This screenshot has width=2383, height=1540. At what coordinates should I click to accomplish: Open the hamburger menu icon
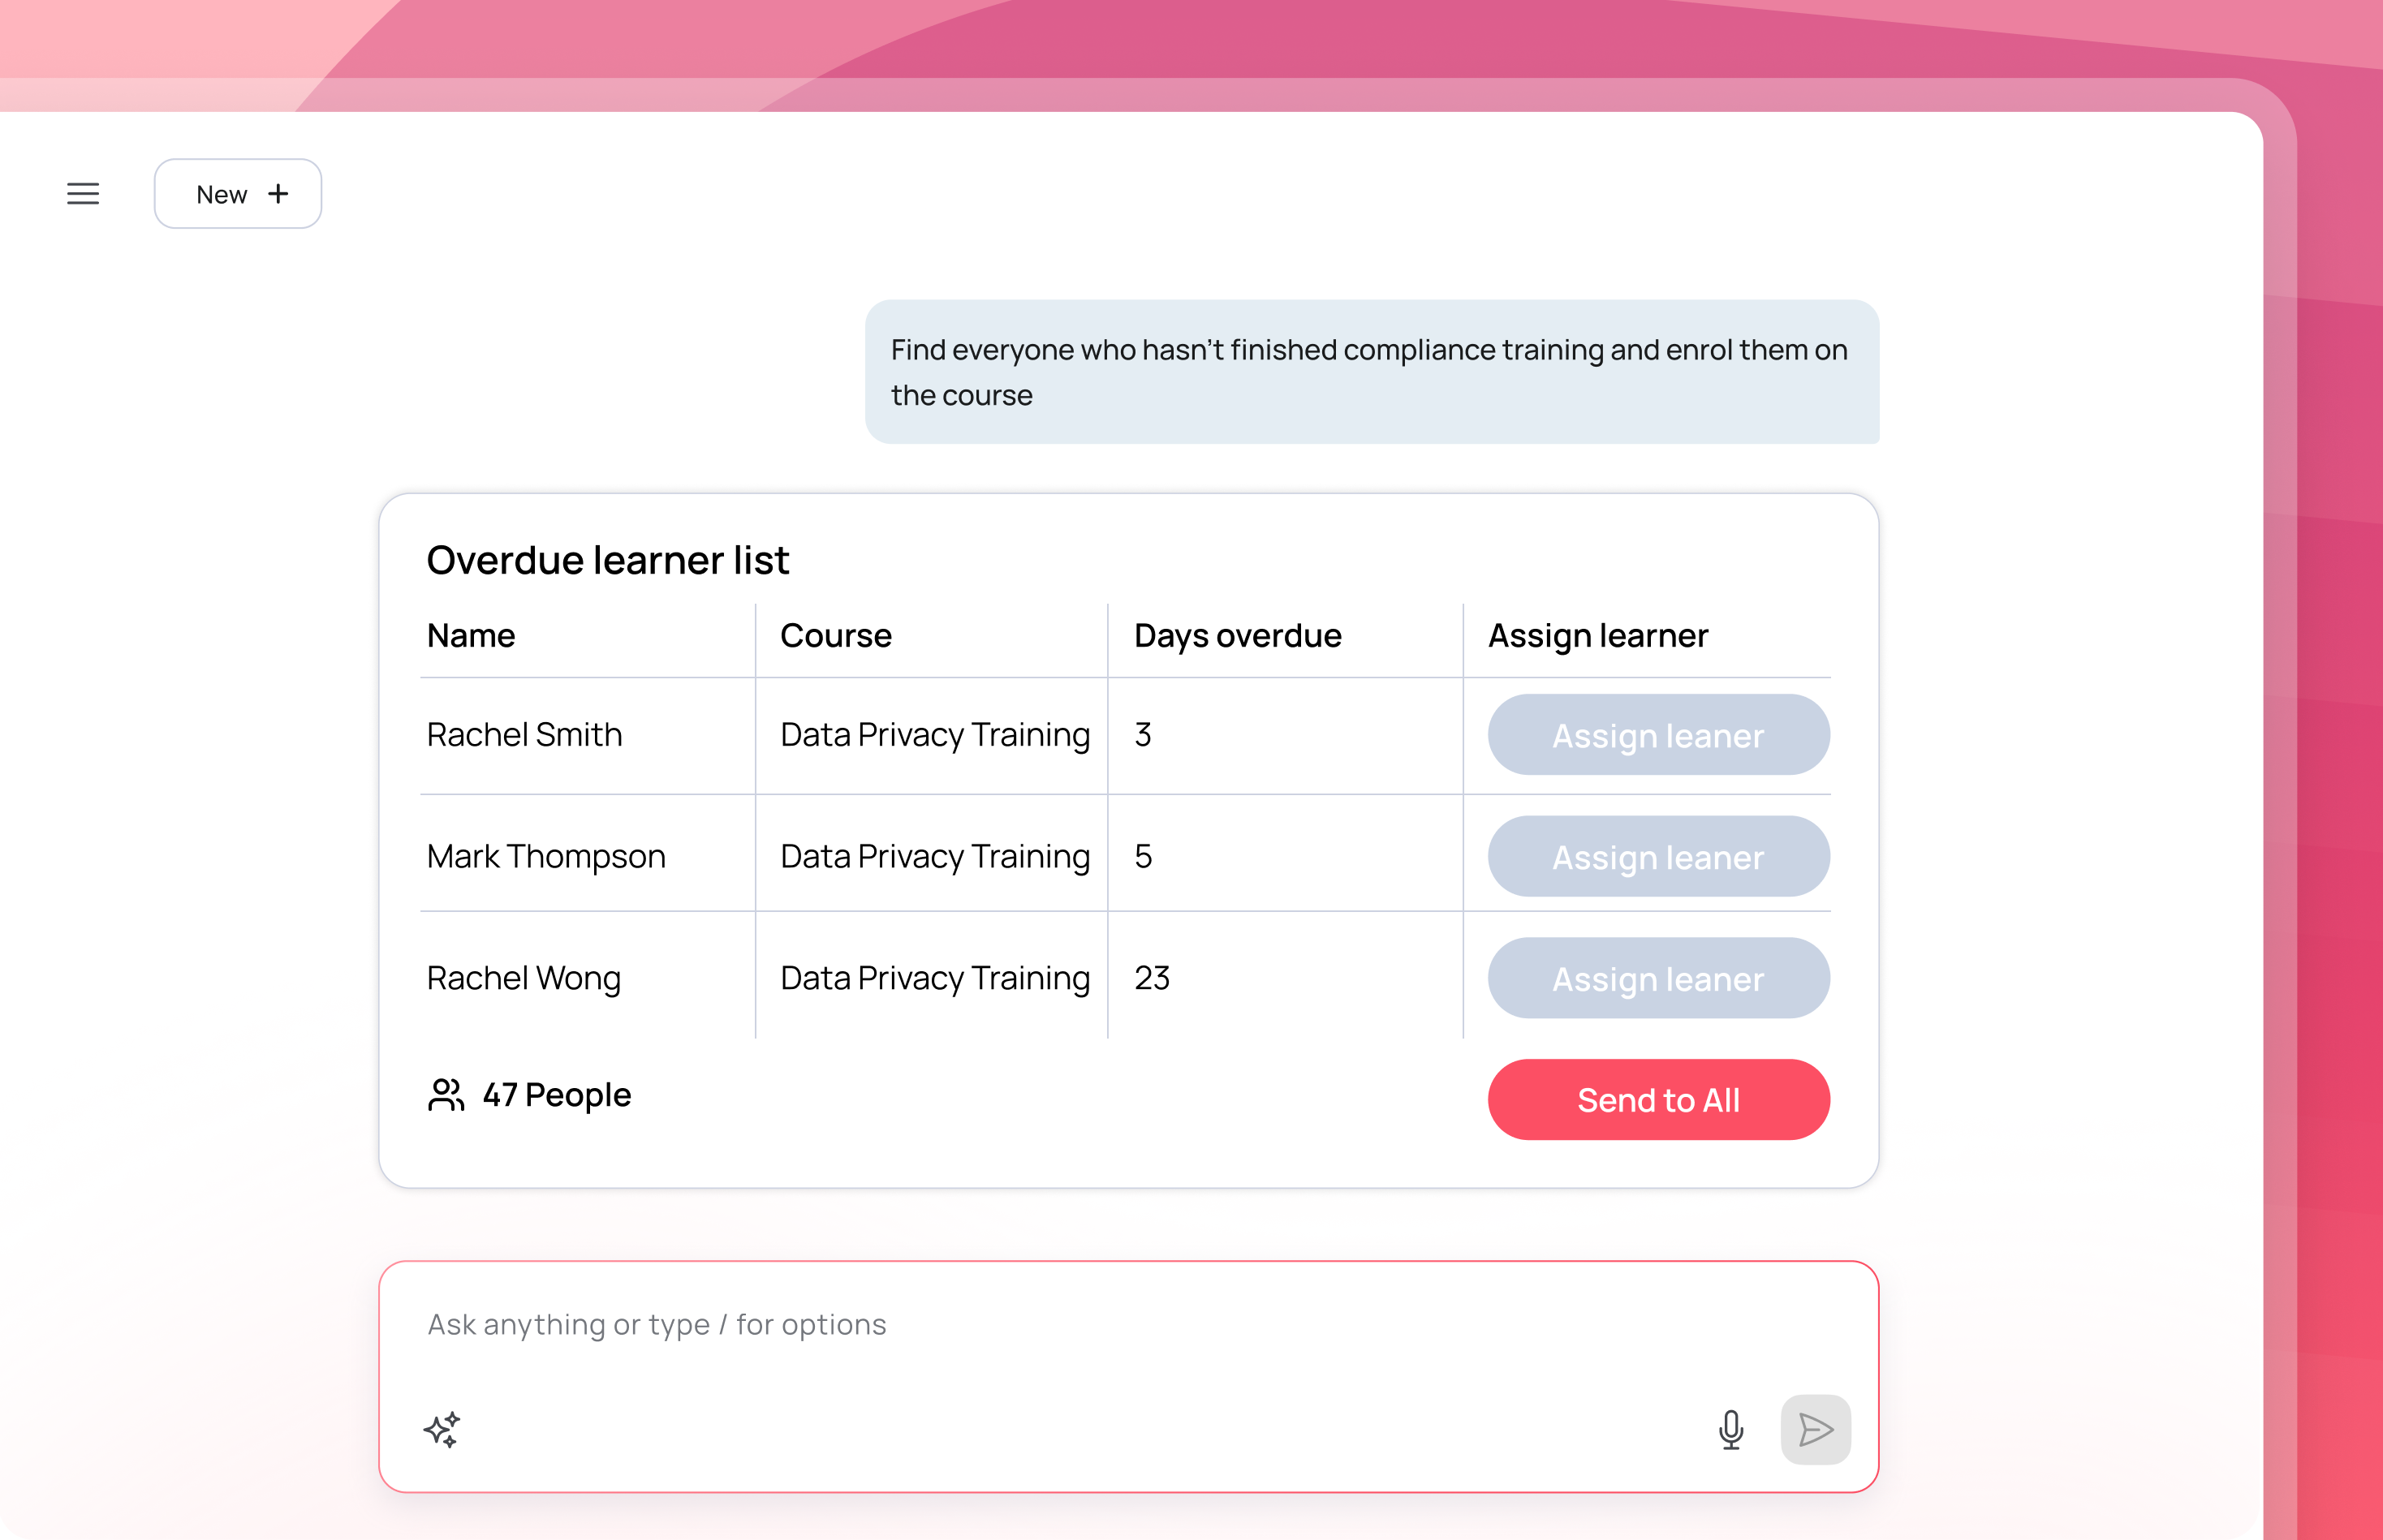coord(83,194)
